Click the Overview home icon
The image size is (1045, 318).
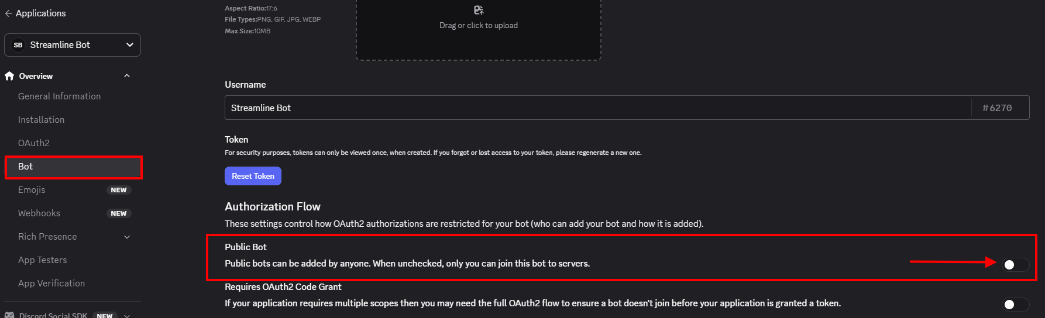9,76
